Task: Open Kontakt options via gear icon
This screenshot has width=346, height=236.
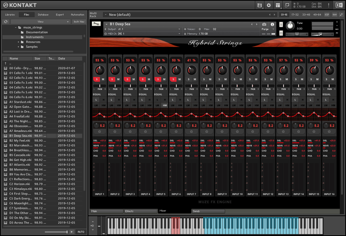Action: coord(269,5)
